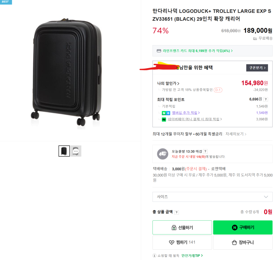The image size is (274, 260).
Task: Click the help icon beside 총 상품 금액
Action: 176,212
